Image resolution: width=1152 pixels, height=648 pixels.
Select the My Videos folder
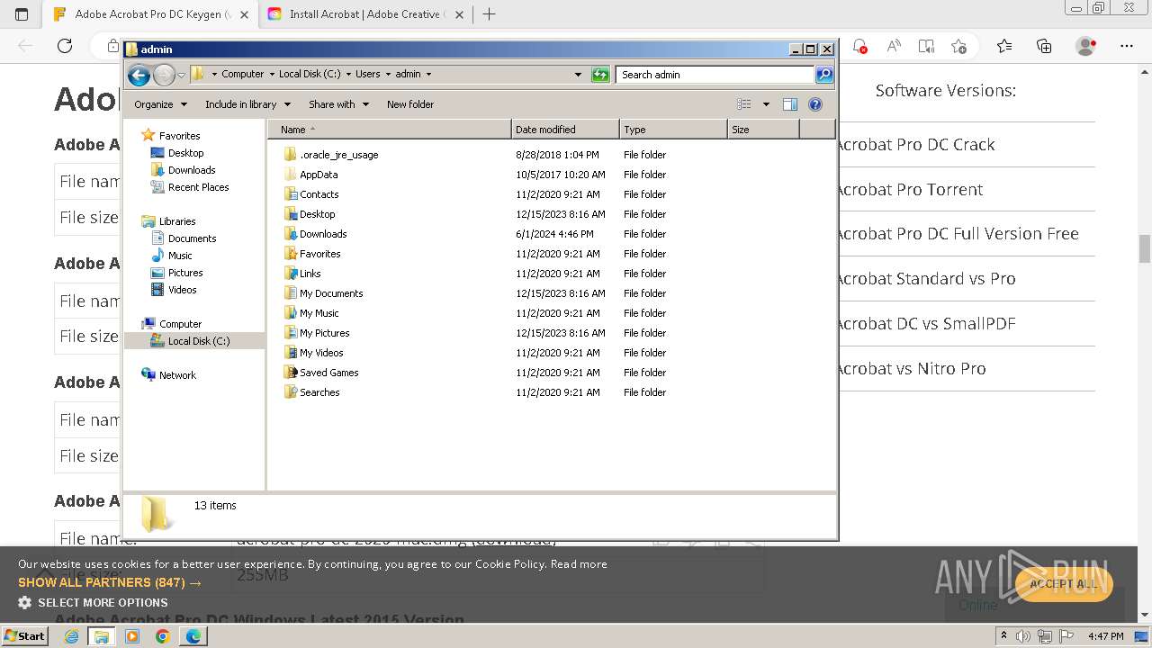click(x=313, y=353)
